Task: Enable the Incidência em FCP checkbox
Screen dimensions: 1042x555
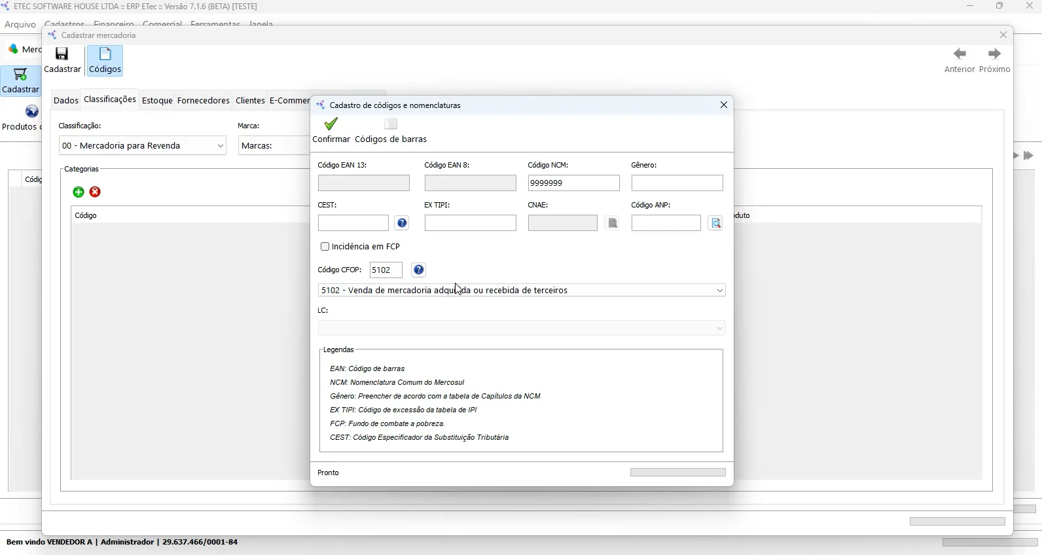Action: click(x=325, y=247)
